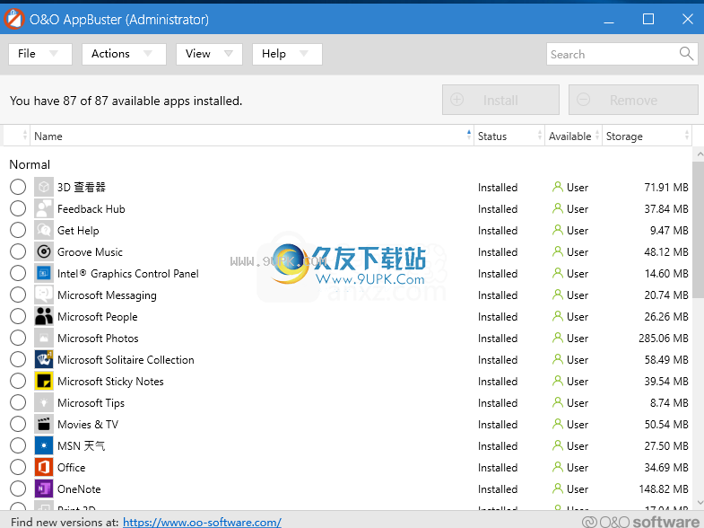
Task: Click the Intel Graphics Control Panel name
Action: coord(128,274)
